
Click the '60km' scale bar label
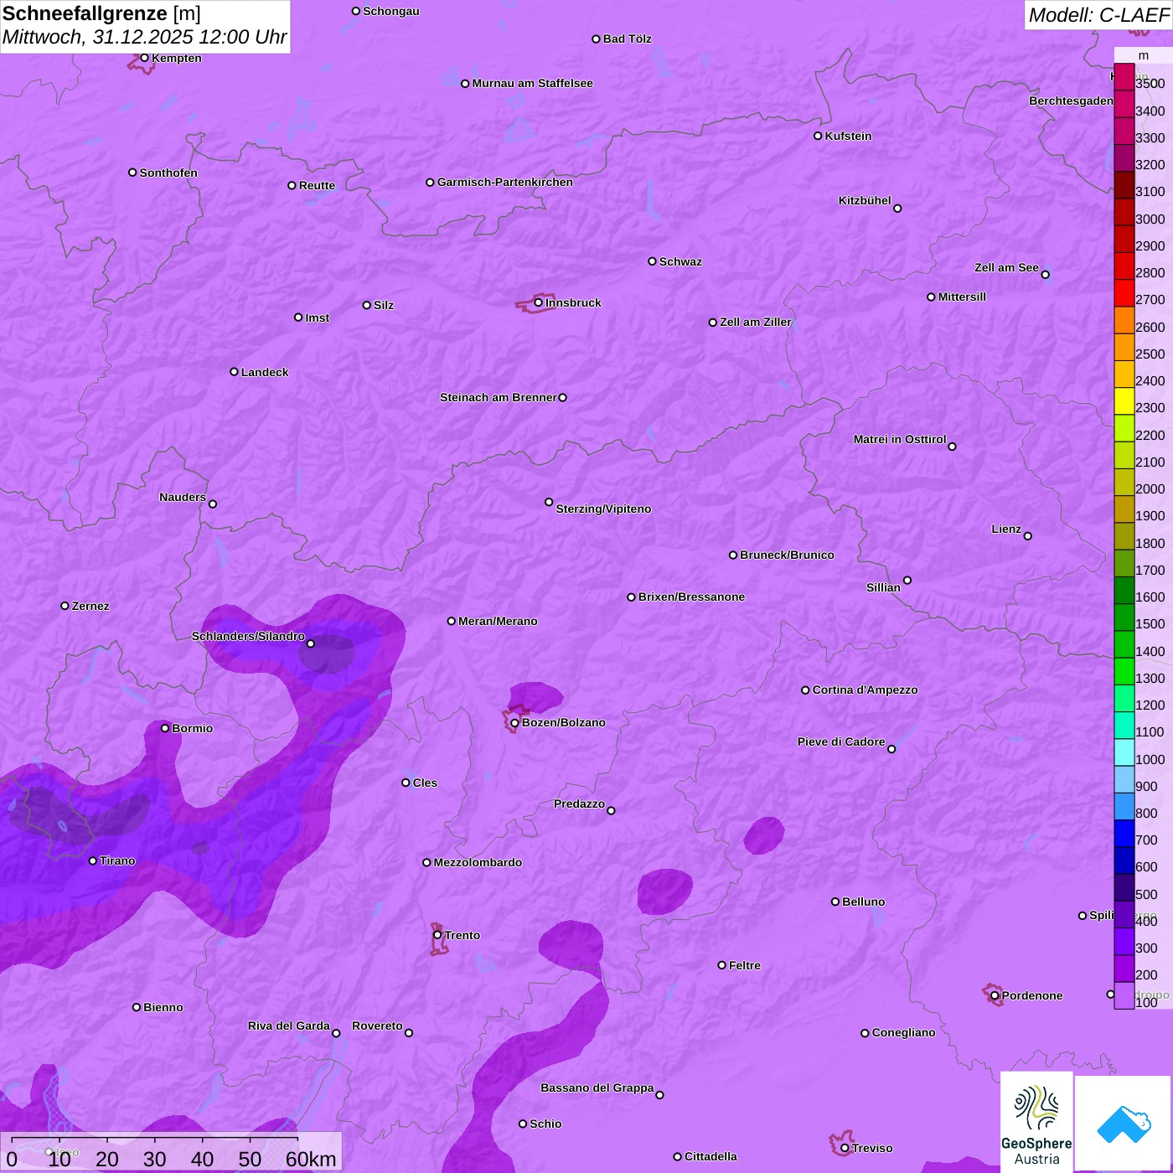point(311,1159)
